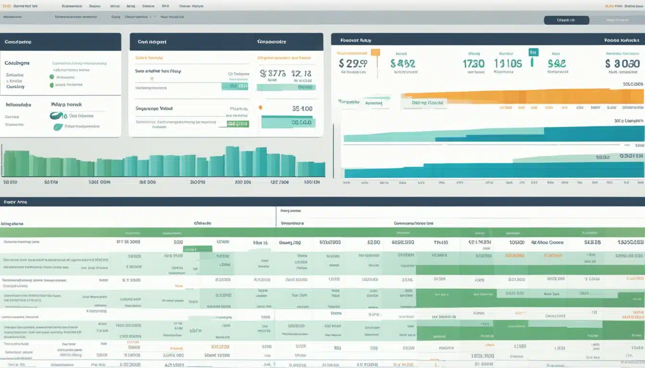
Task: Select the upper green dot in left card
Action: click(51, 77)
